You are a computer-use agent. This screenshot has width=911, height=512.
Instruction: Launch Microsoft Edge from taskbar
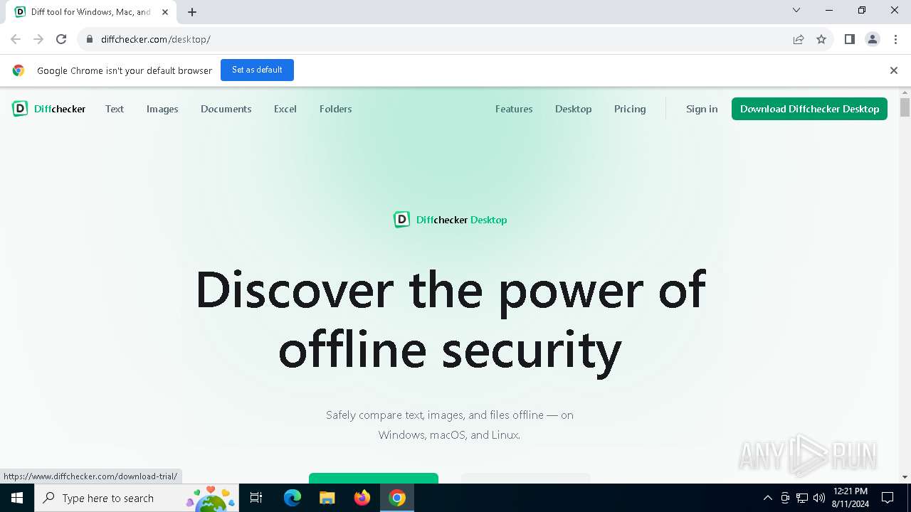[293, 498]
